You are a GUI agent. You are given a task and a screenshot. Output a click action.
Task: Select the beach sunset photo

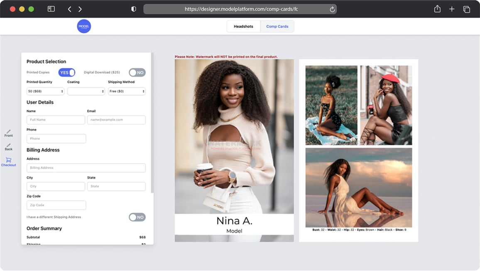tap(359, 187)
